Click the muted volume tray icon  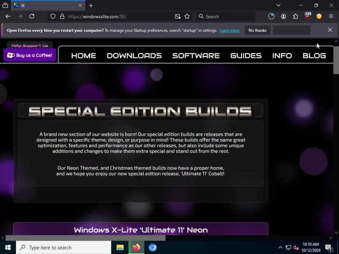pyautogui.click(x=296, y=247)
